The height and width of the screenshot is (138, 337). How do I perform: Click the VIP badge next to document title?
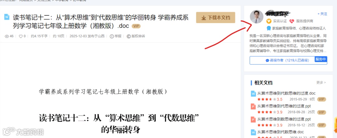(136, 26)
